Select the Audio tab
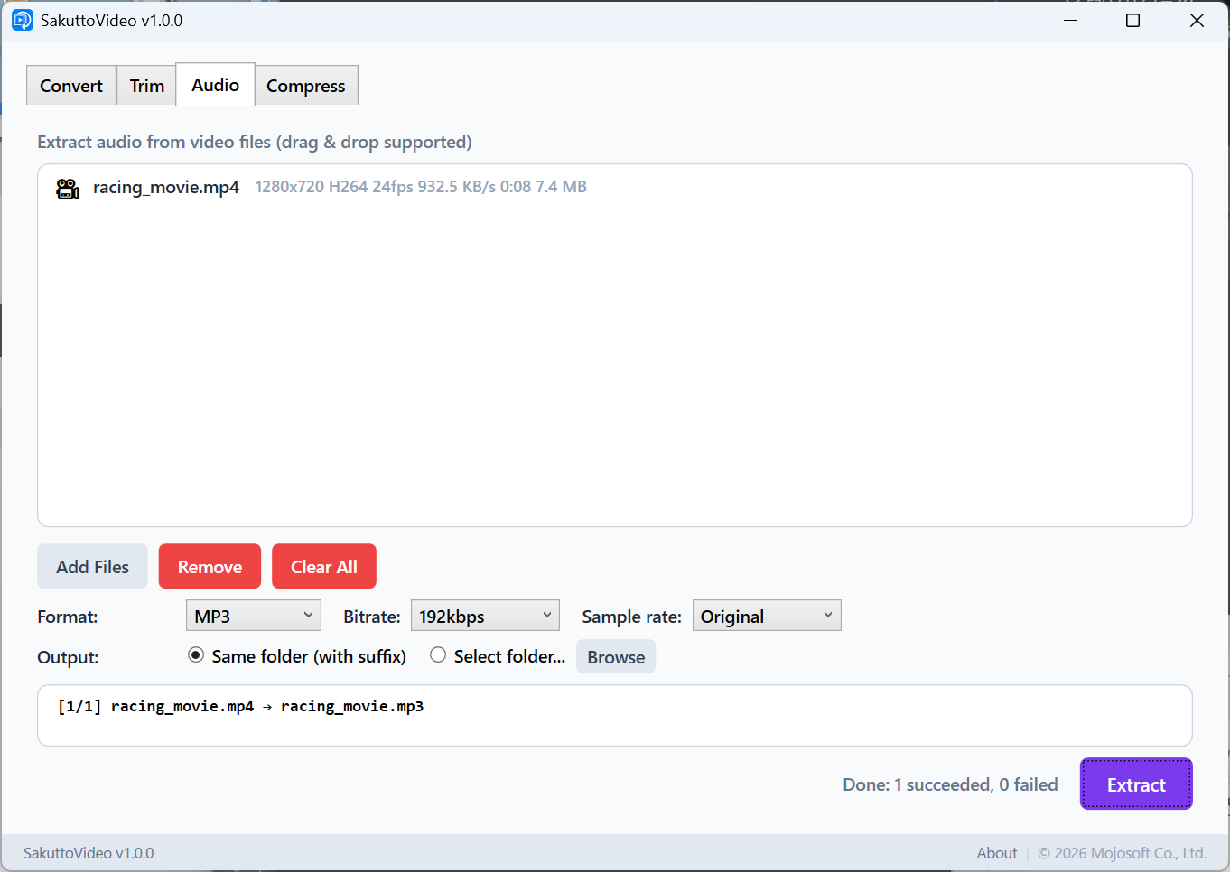 [x=215, y=85]
